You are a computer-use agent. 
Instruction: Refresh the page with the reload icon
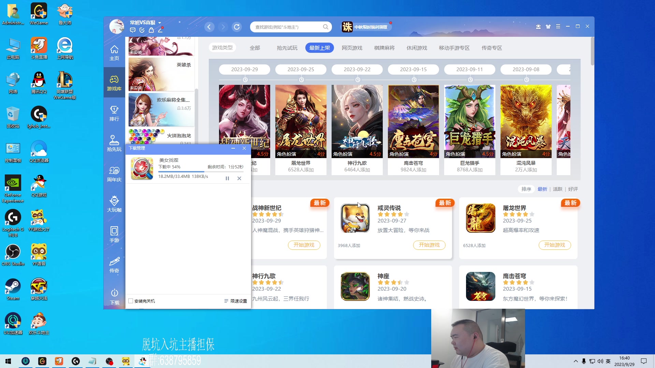(237, 27)
